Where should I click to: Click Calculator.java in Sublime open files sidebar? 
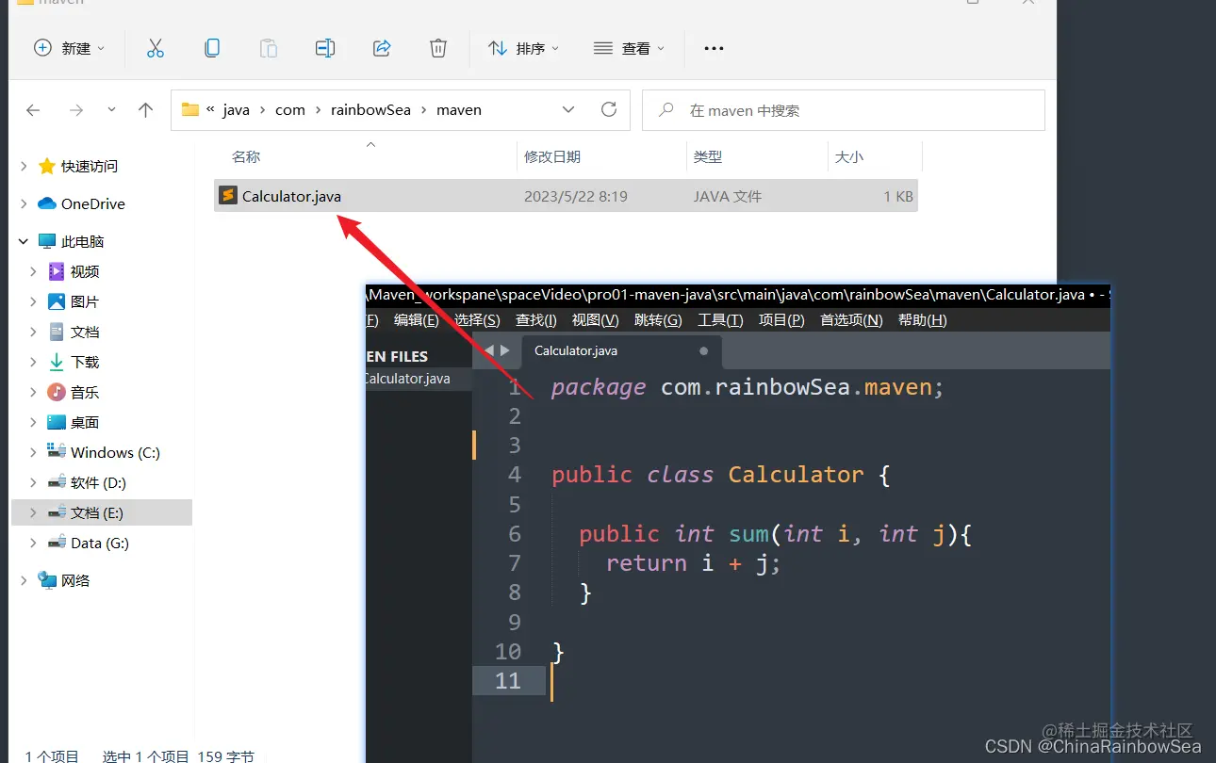point(407,379)
